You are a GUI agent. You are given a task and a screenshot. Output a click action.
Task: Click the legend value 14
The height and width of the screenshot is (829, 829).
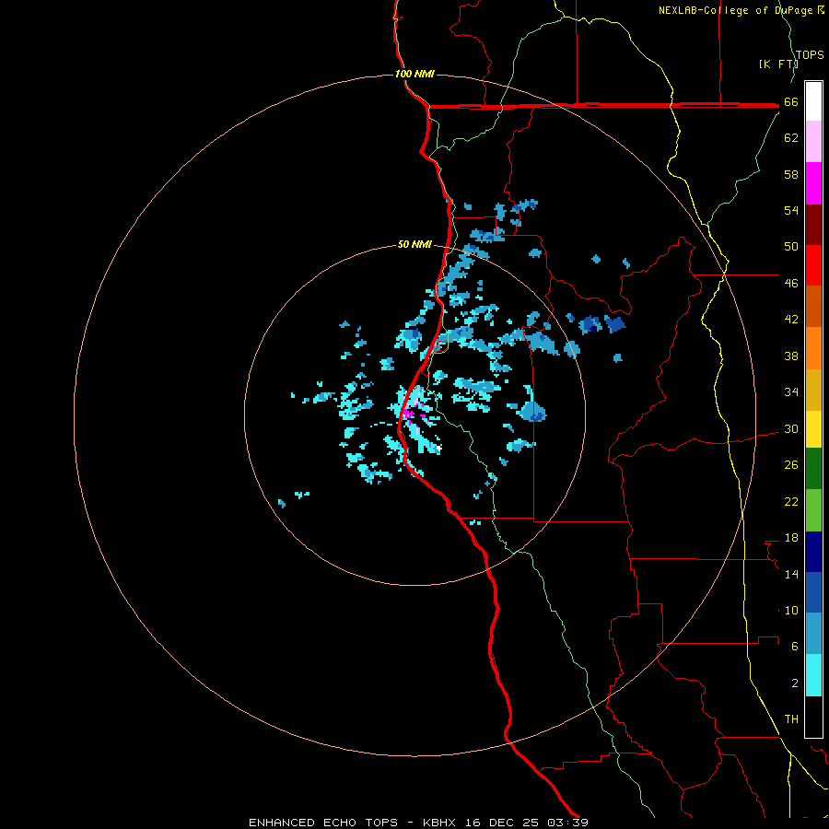791,574
